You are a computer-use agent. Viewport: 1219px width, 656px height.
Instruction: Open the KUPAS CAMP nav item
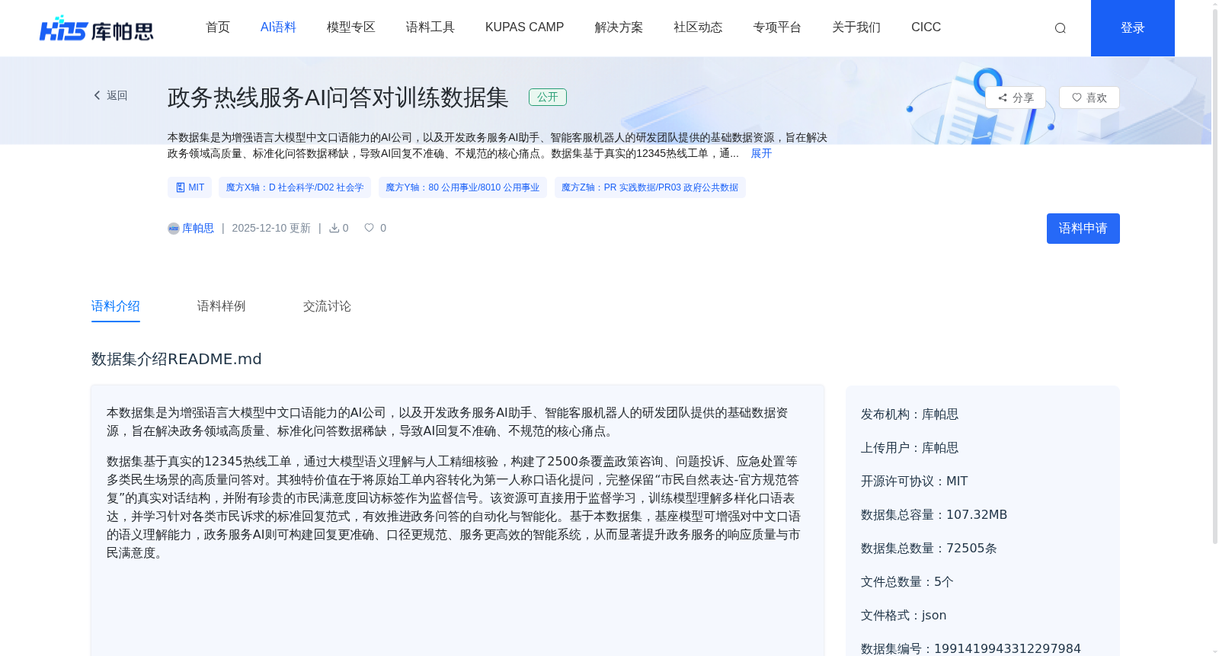(525, 27)
